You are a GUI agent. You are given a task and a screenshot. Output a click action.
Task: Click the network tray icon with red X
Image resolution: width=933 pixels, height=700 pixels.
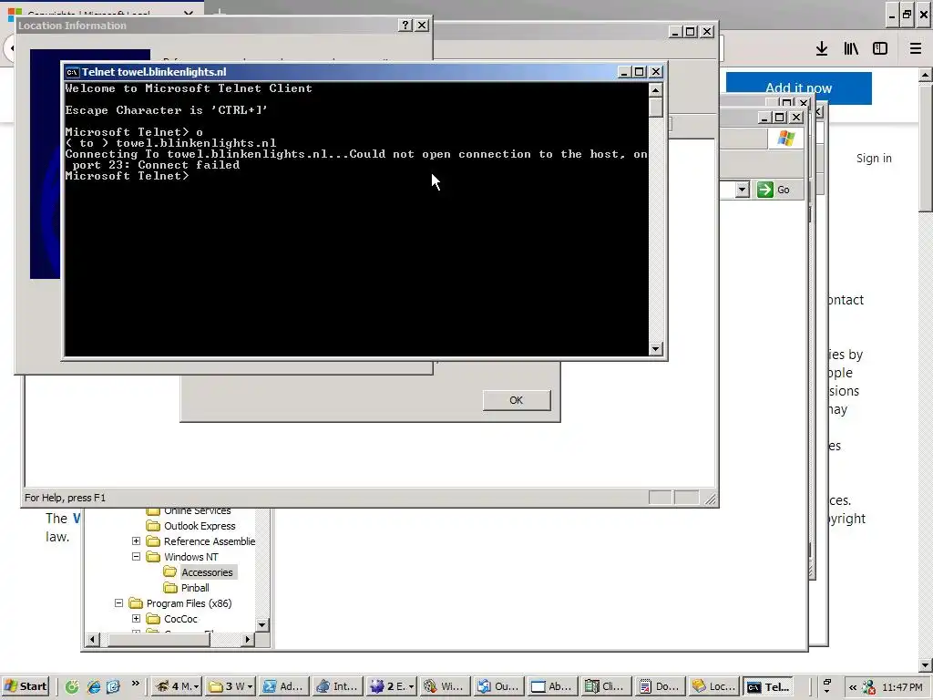pyautogui.click(x=868, y=687)
